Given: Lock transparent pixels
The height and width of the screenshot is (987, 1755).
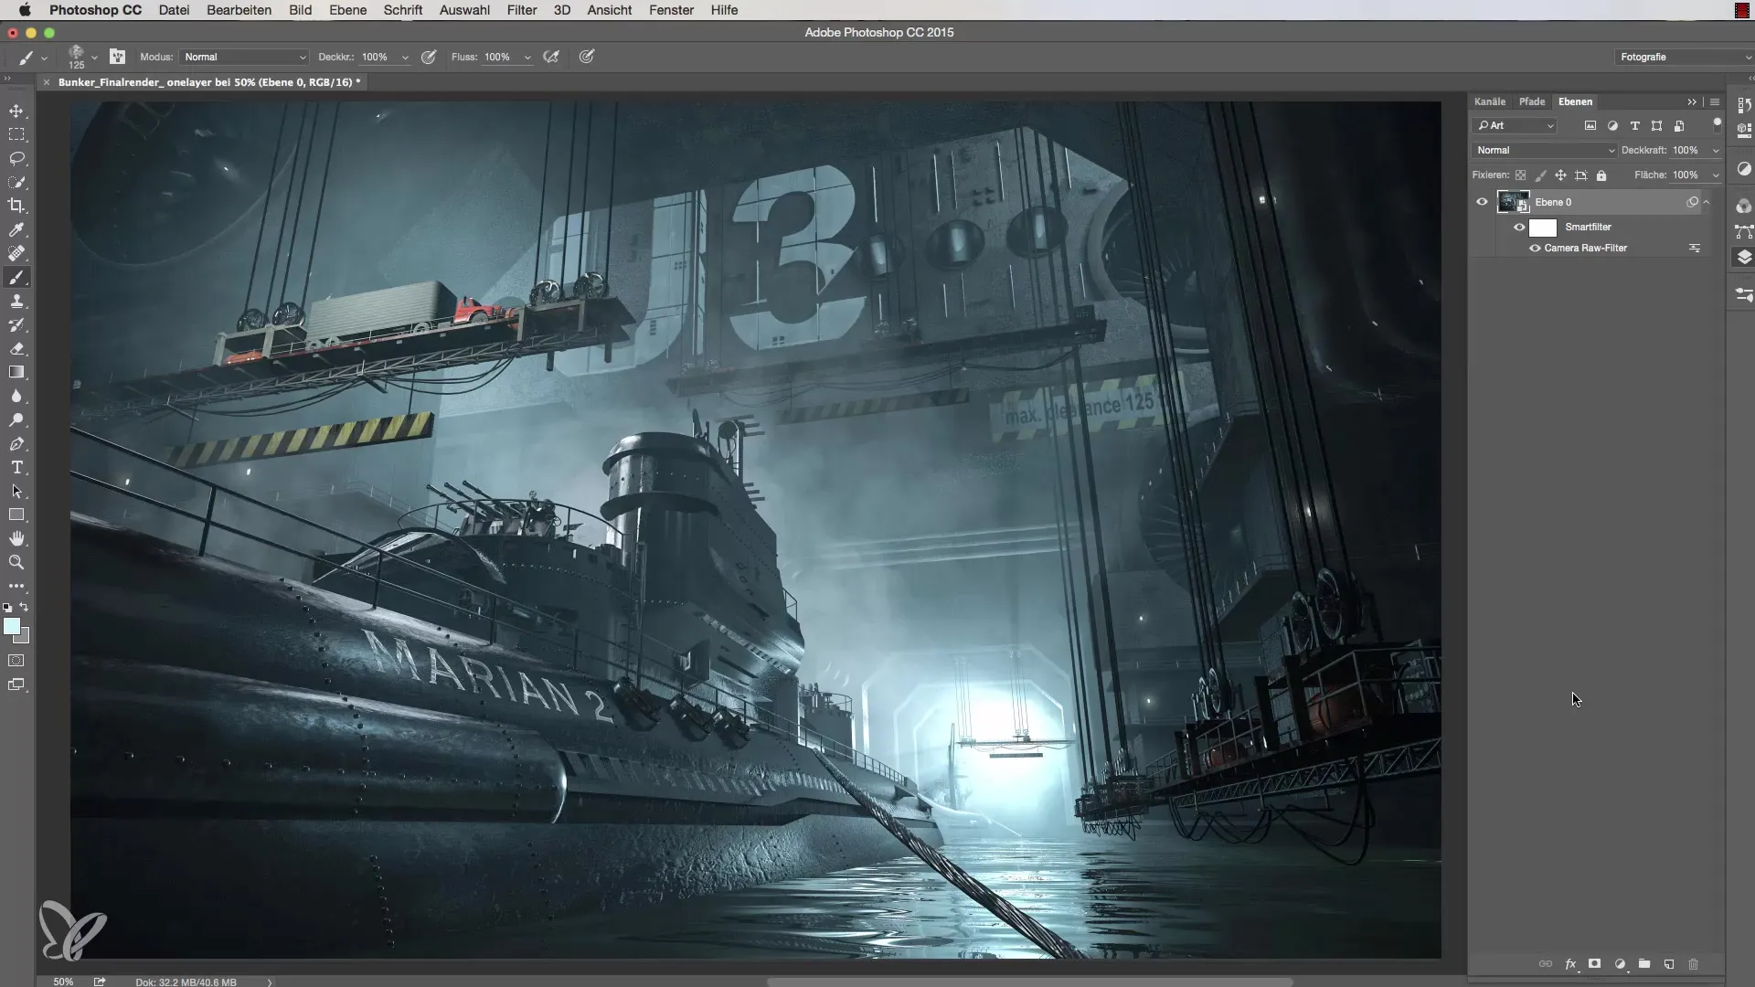Looking at the screenshot, I should (1521, 175).
